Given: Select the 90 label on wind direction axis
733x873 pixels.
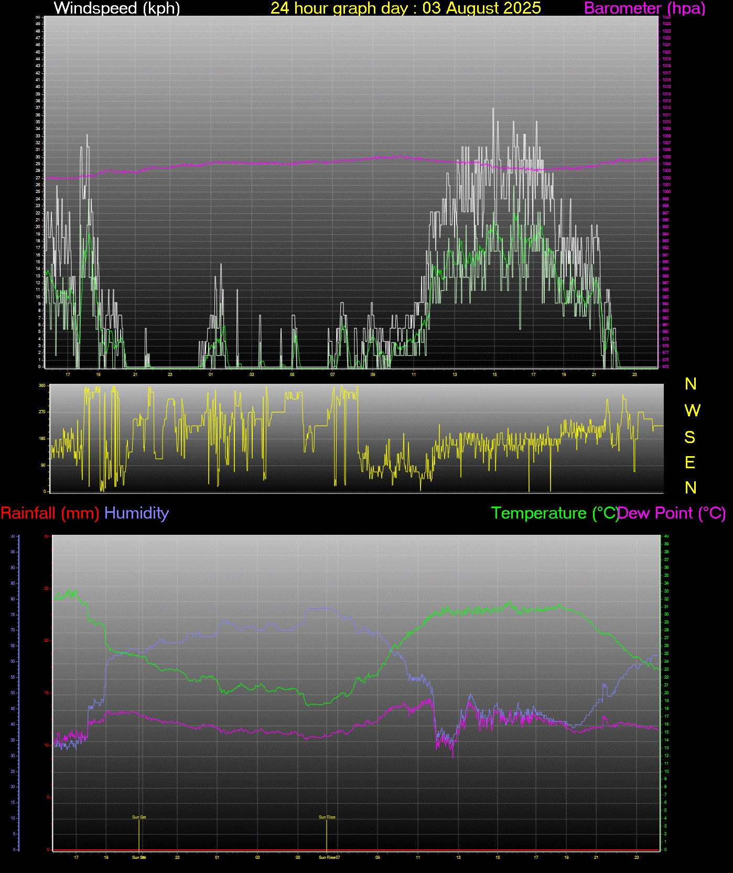Looking at the screenshot, I should click(42, 465).
